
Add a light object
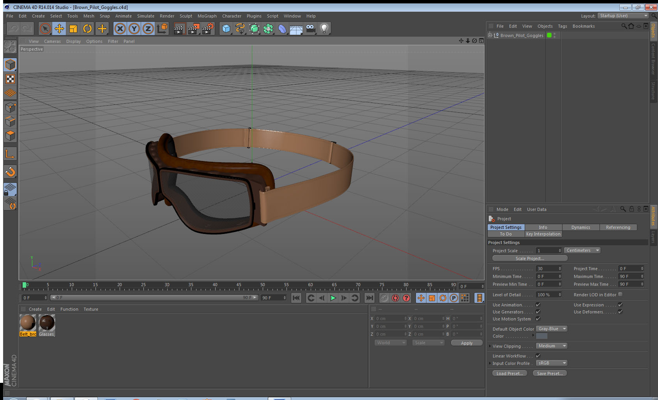(x=324, y=28)
